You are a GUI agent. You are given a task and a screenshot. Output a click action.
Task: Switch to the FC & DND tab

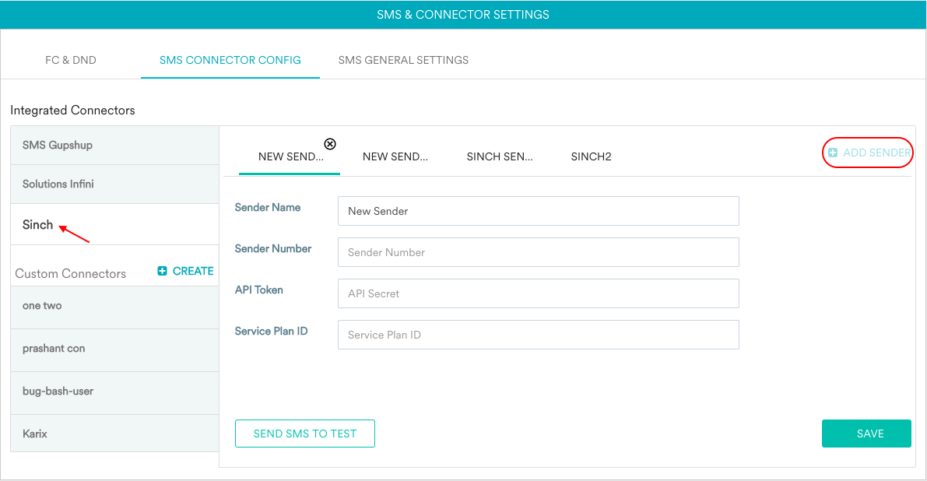(70, 60)
